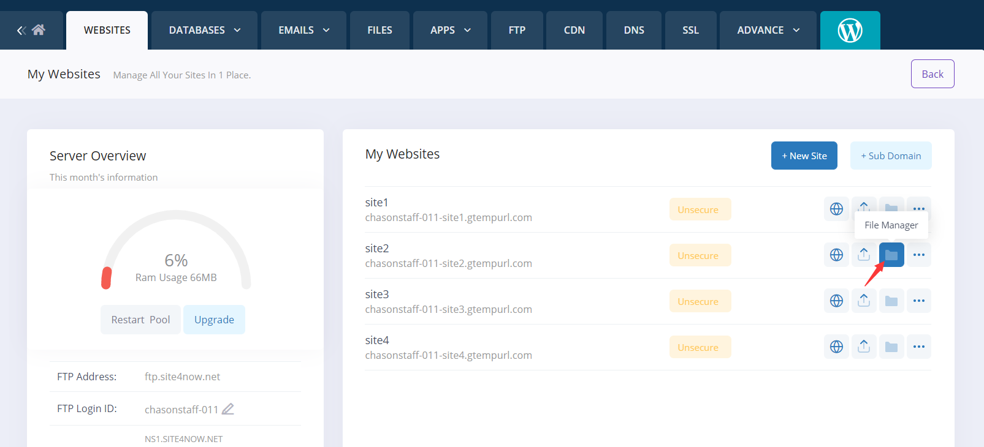
Task: Open the folder icon for site4
Action: (x=891, y=347)
